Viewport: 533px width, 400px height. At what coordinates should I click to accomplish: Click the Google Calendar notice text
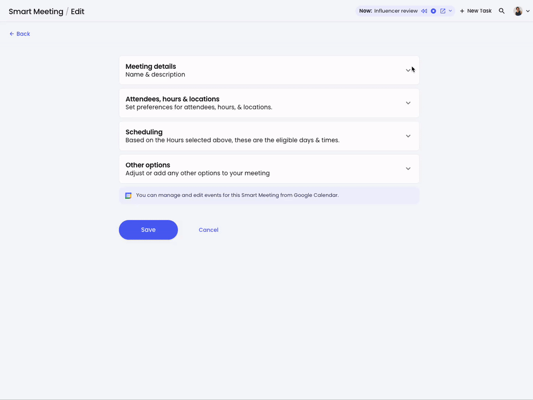point(237,195)
